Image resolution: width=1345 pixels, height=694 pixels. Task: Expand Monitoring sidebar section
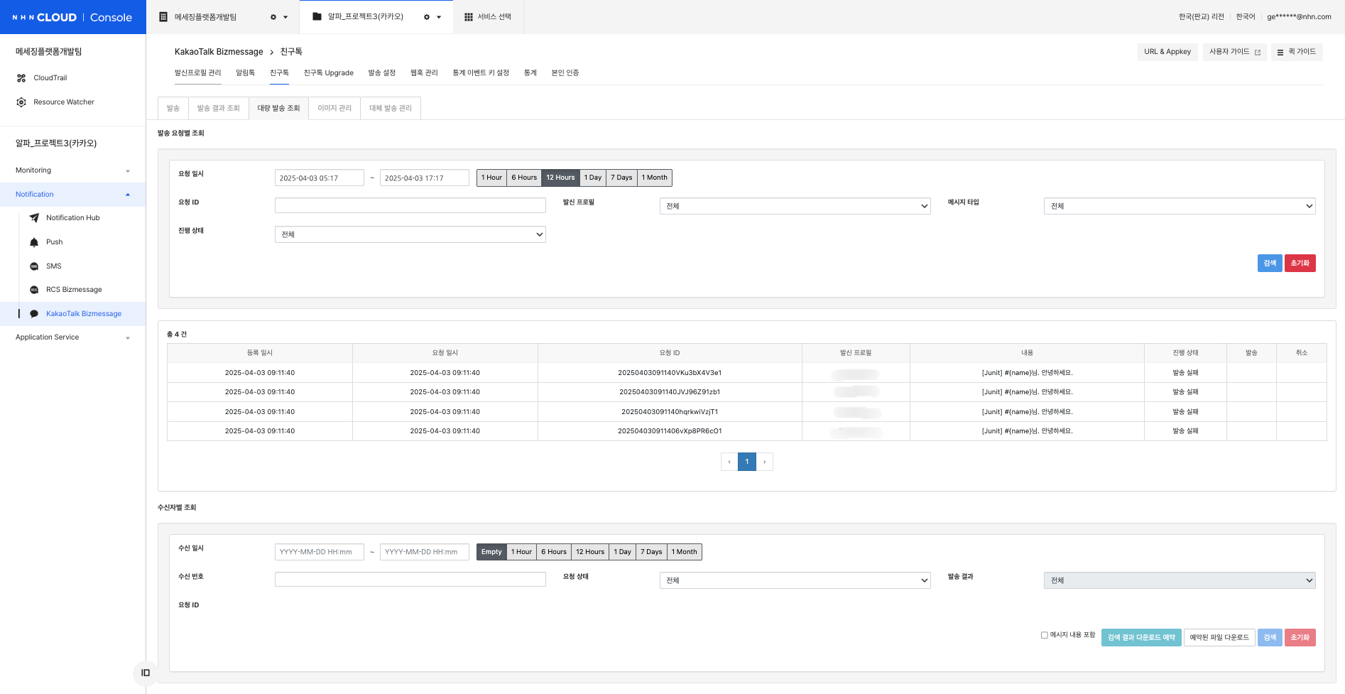[x=72, y=170]
